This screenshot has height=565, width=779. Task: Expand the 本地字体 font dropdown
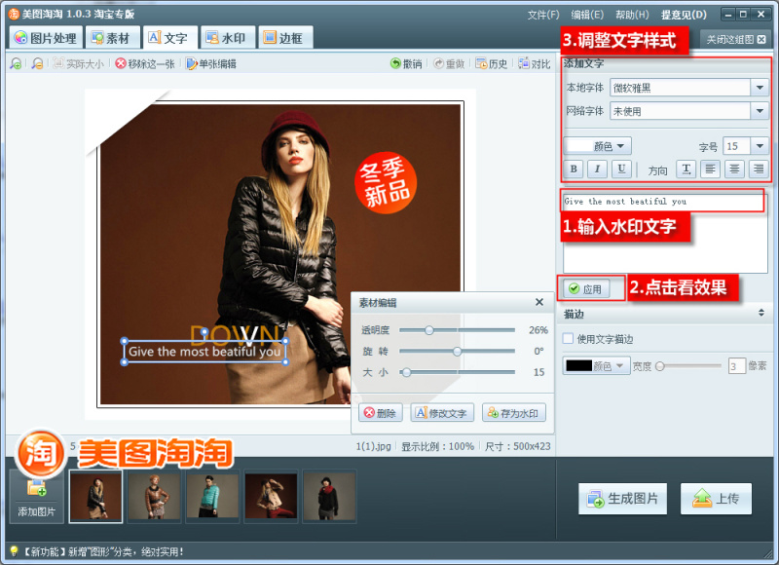[760, 88]
